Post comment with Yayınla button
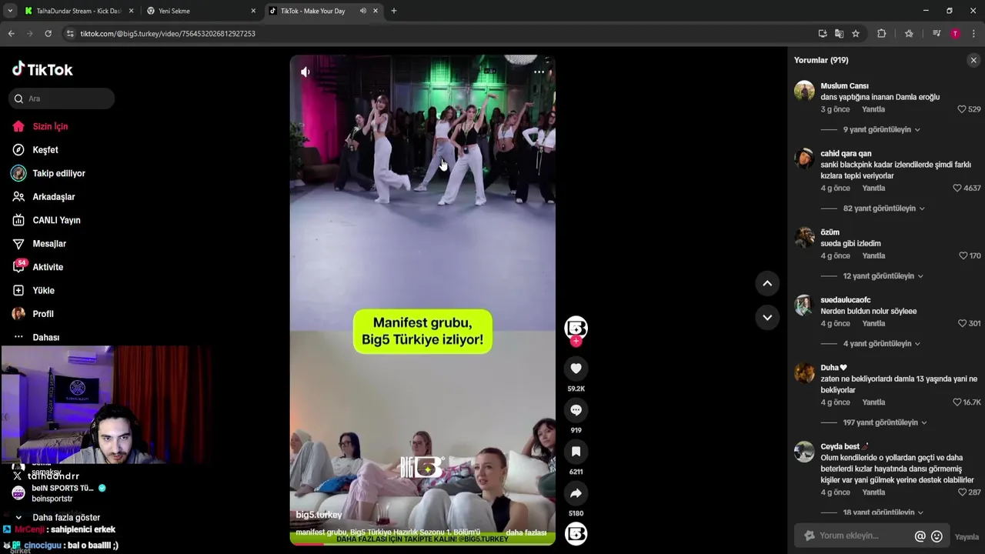Screen dimensions: 985x554 967,537
